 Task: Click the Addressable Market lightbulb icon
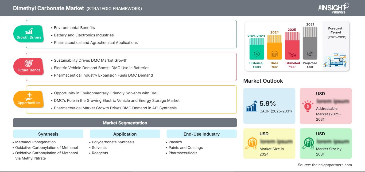click(x=308, y=106)
